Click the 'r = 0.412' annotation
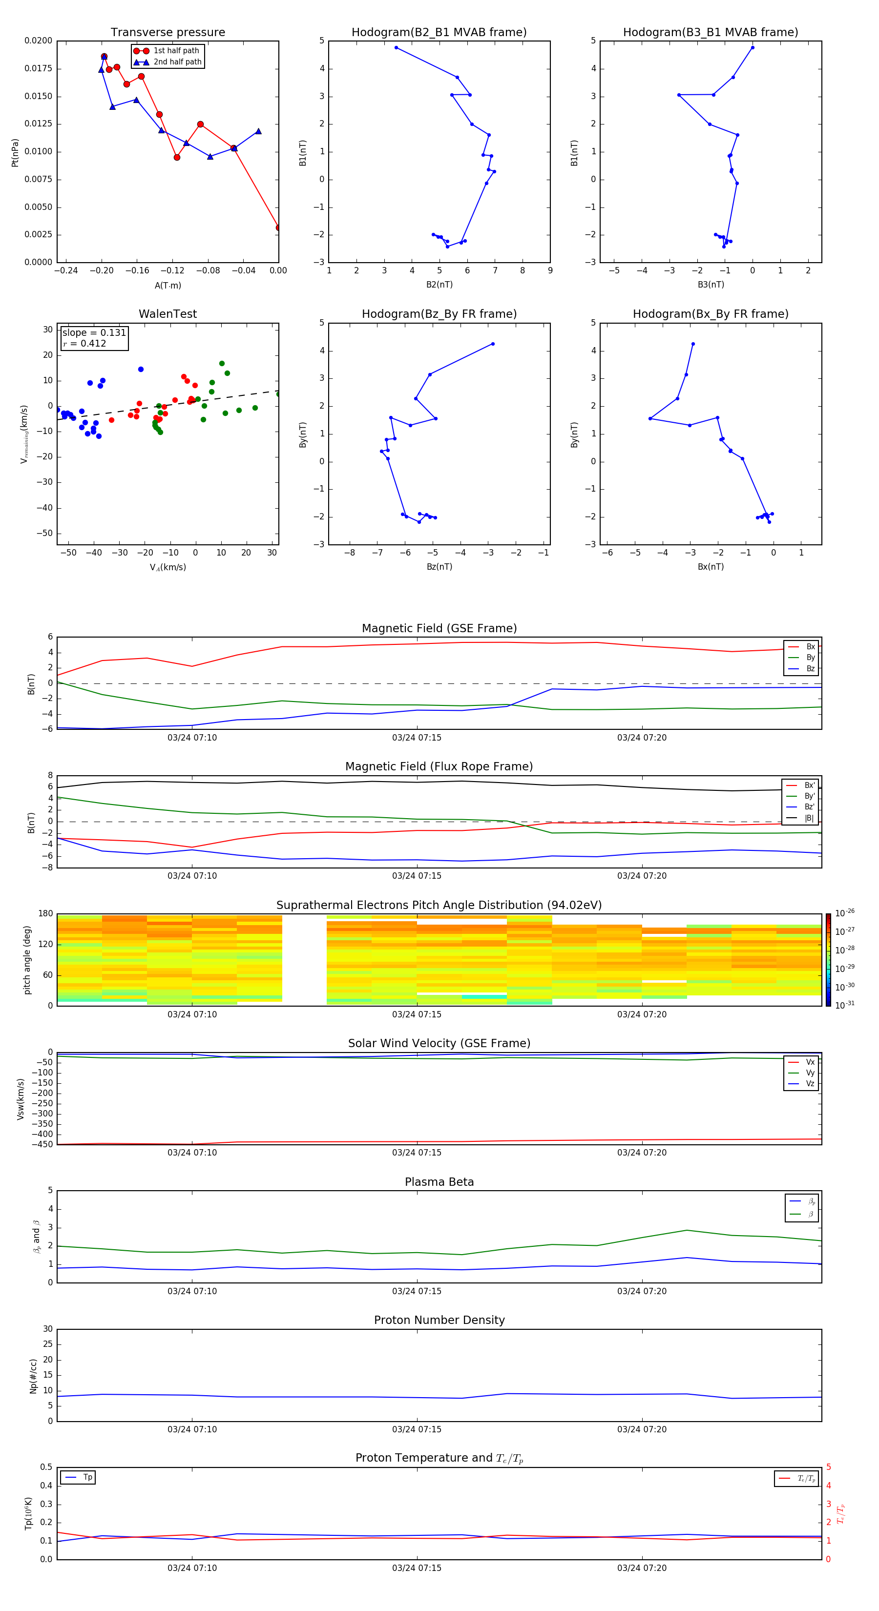Screen dimensions: 879x1611 [x=84, y=343]
